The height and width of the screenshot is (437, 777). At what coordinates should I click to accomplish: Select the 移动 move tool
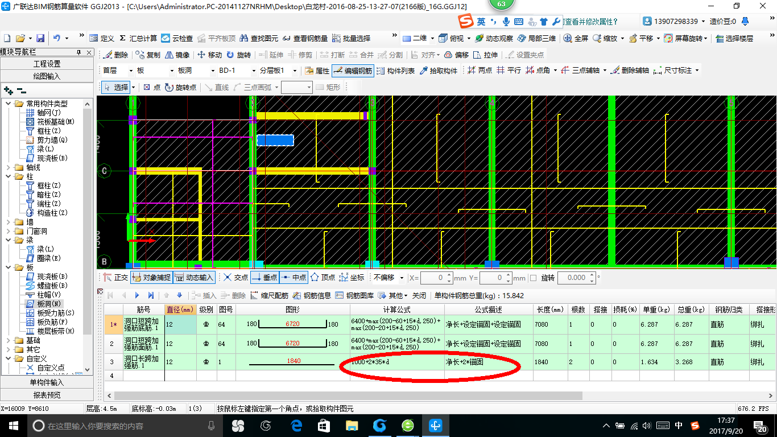click(209, 55)
